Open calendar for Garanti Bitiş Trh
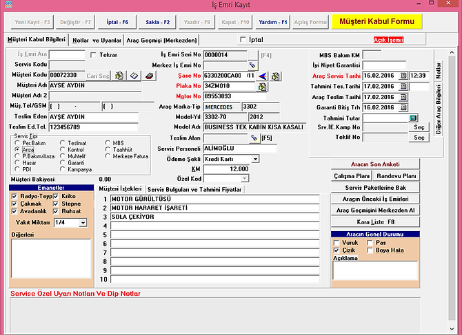Image resolution: width=462 pixels, height=335 pixels. 403,107
